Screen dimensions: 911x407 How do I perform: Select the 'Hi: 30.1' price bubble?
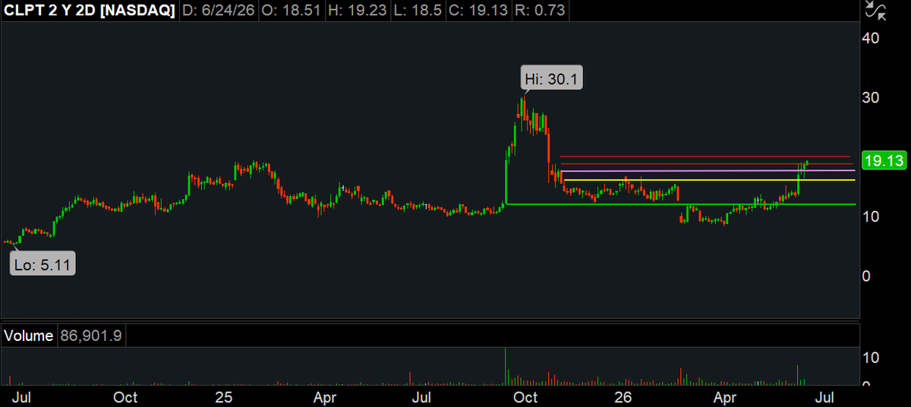[552, 78]
